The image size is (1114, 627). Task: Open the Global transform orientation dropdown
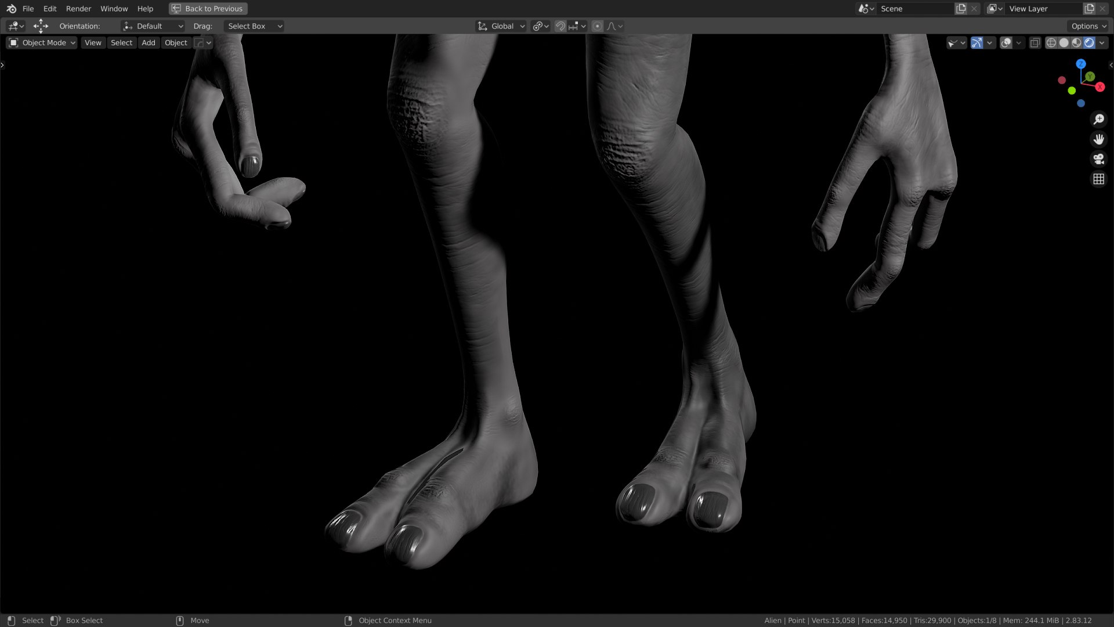501,26
